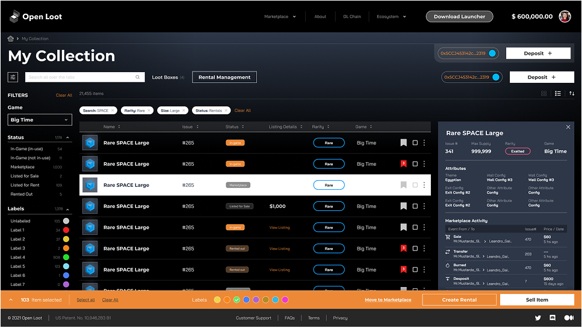
Task: Open the Rental Management tab
Action: [224, 77]
